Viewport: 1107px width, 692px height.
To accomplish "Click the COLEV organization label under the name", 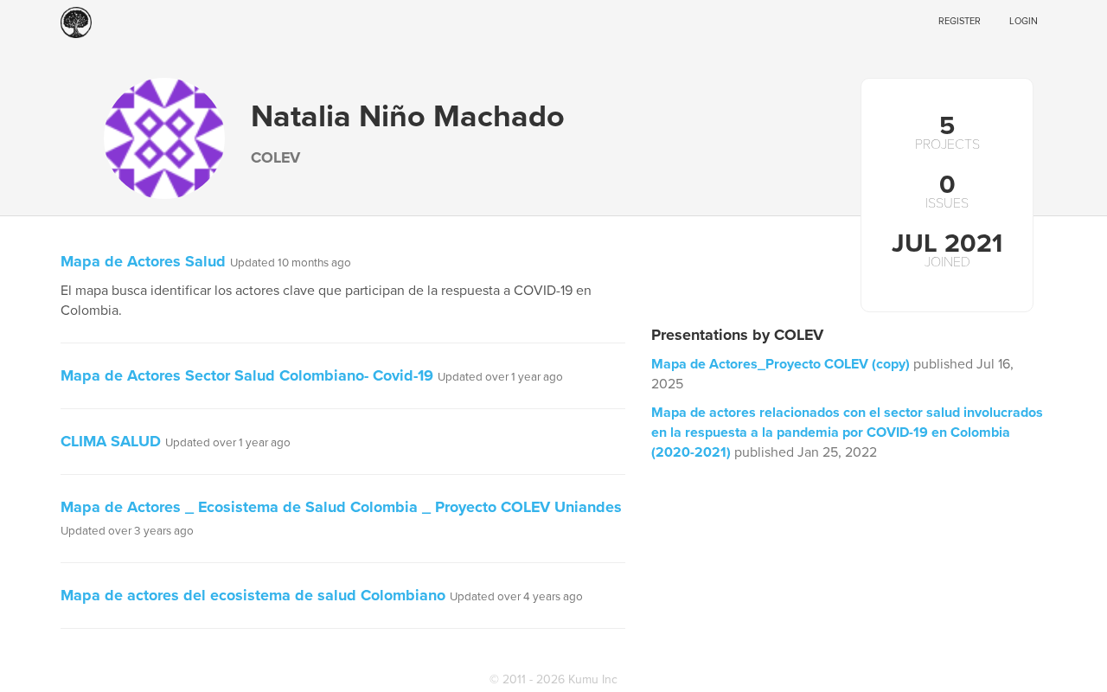I will point(275,157).
